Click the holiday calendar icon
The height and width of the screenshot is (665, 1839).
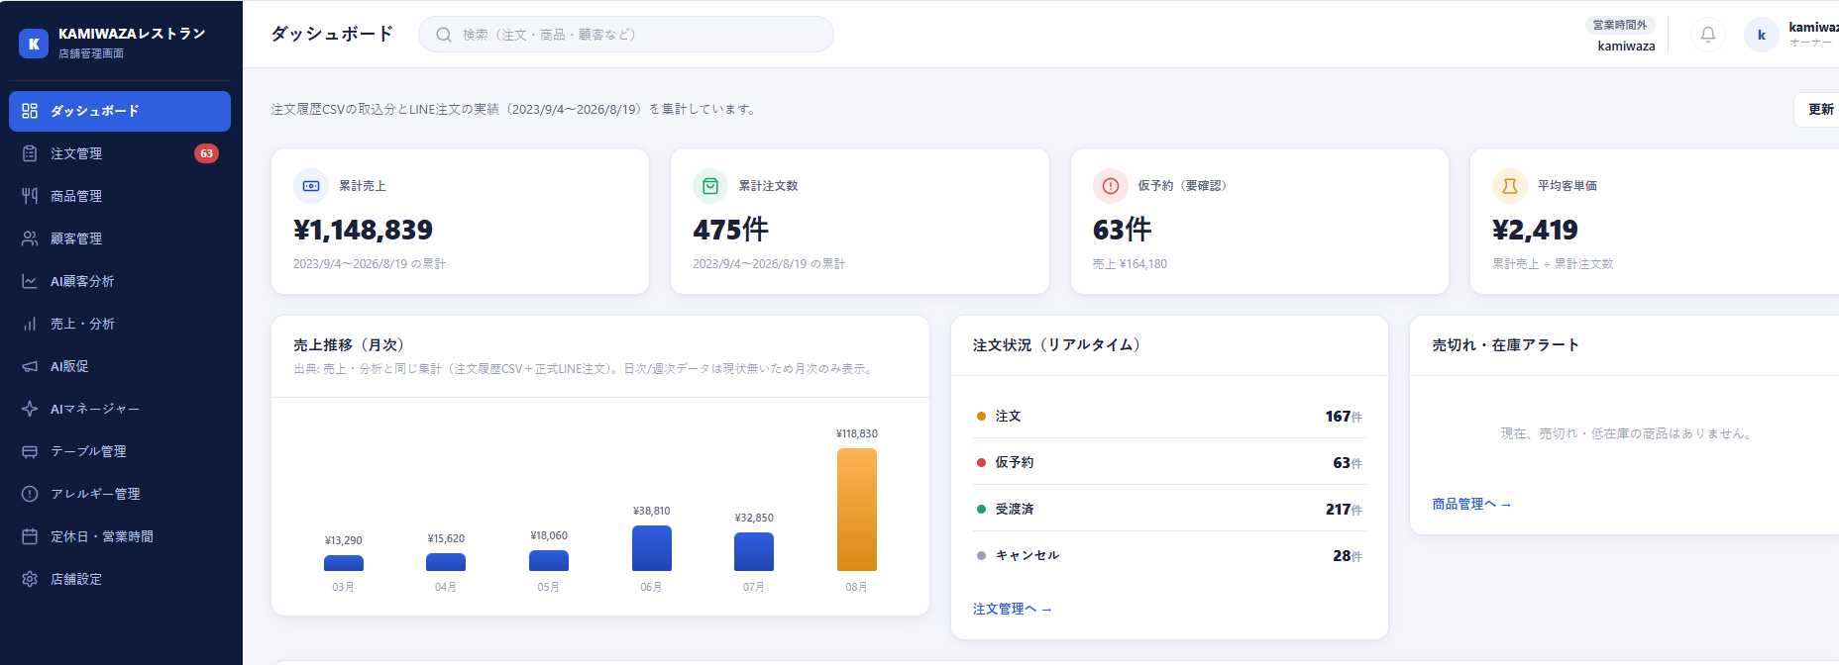coord(30,536)
